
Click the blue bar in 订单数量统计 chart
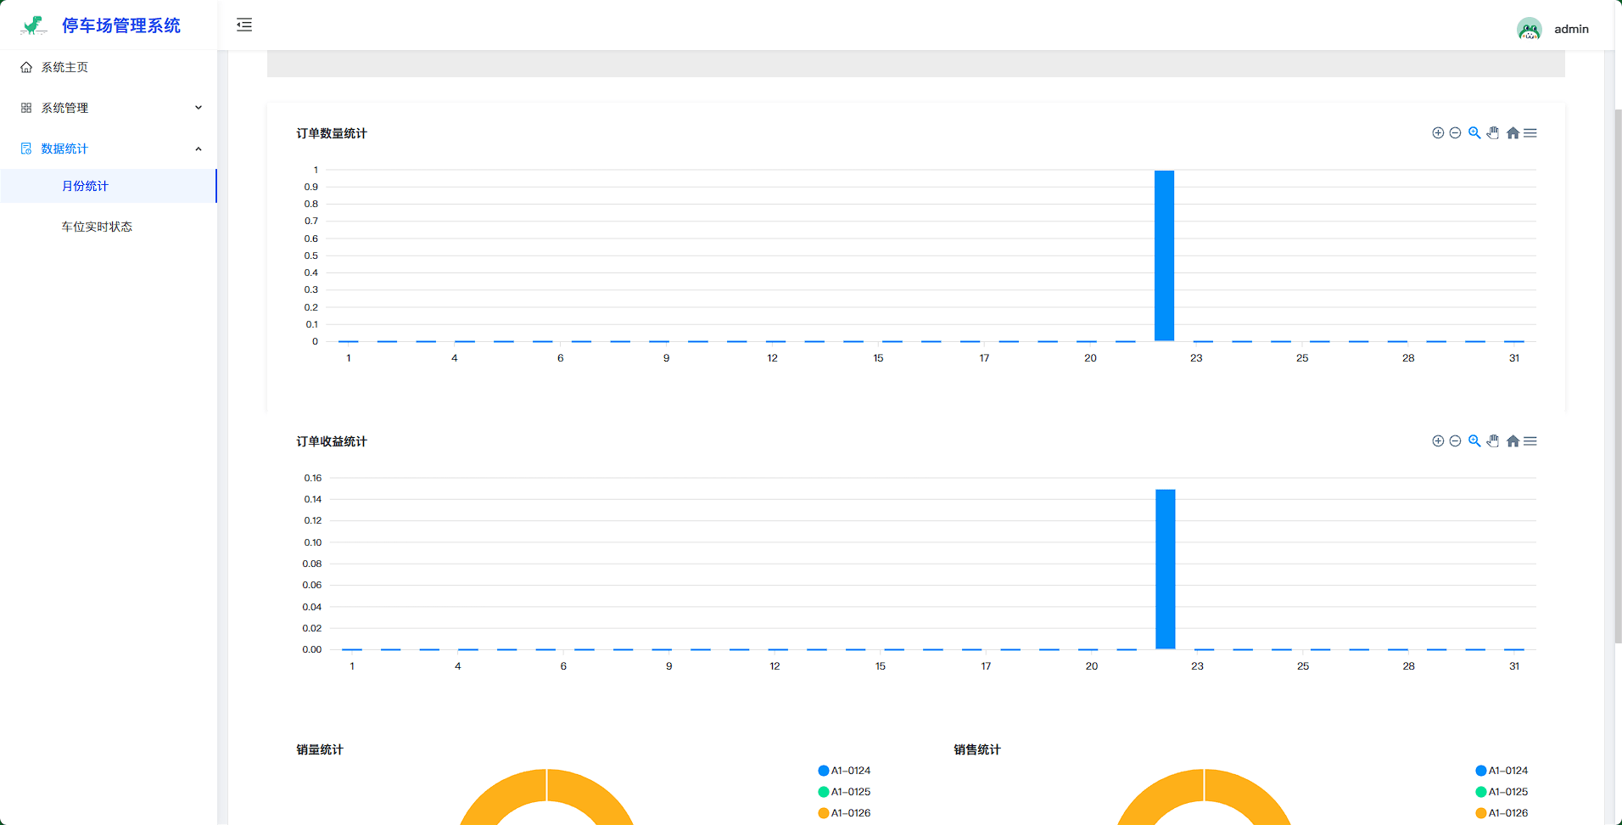pos(1164,255)
